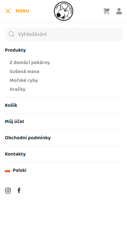Open the shopping cart icon
The width and height of the screenshot is (127, 247).
tap(107, 11)
